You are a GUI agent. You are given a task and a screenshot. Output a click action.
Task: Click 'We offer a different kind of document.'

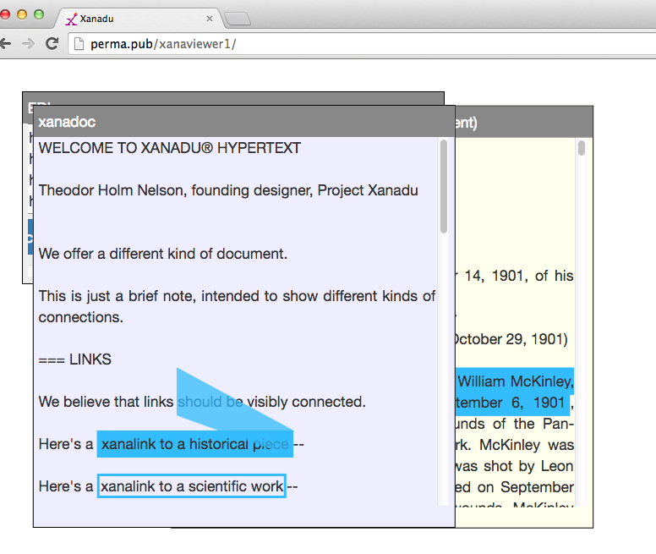click(x=163, y=254)
